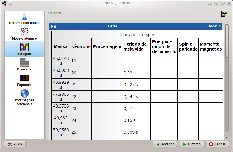The height and width of the screenshot is (152, 233).
Task: Click the Kalzium application icon in titlebar
Action: tap(4, 3)
